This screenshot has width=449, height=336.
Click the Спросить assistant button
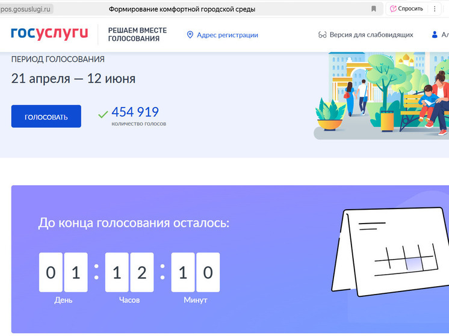(406, 8)
